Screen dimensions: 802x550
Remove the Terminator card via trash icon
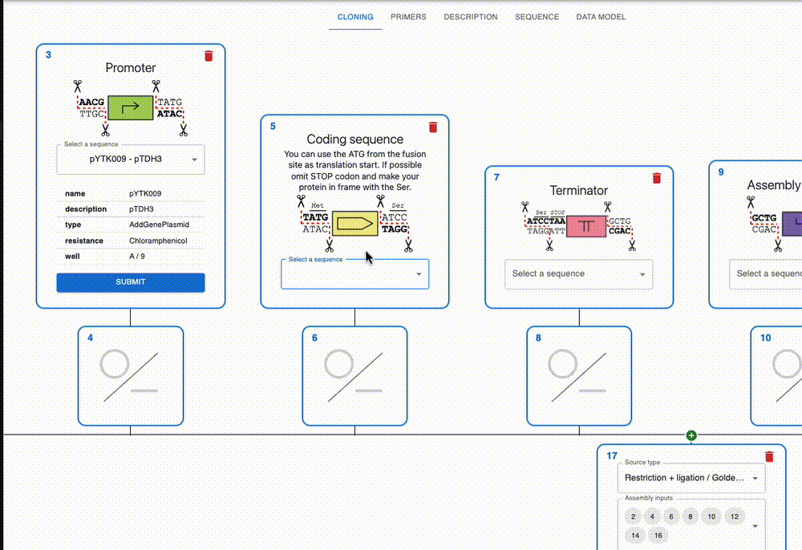coord(657,178)
